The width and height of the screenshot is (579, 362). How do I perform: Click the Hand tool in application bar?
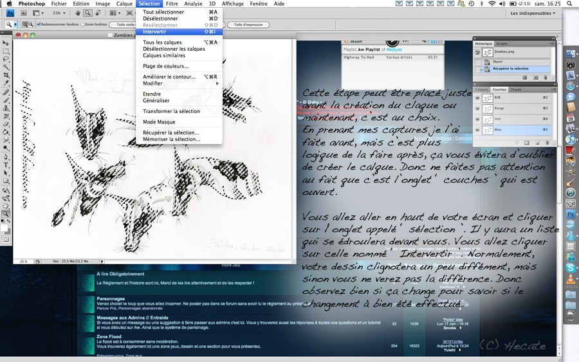78,13
